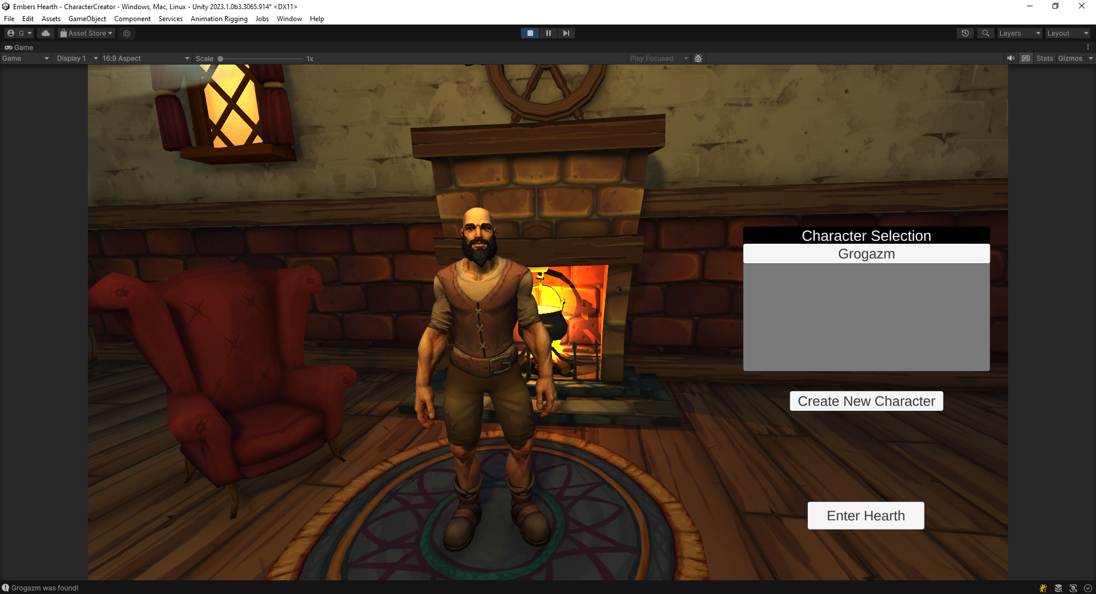
Task: Toggle Gizmos in the Game view
Action: (1070, 58)
